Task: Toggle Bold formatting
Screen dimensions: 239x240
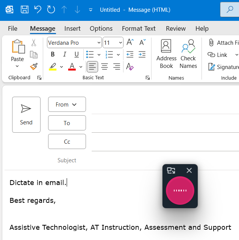Action: tap(53, 55)
